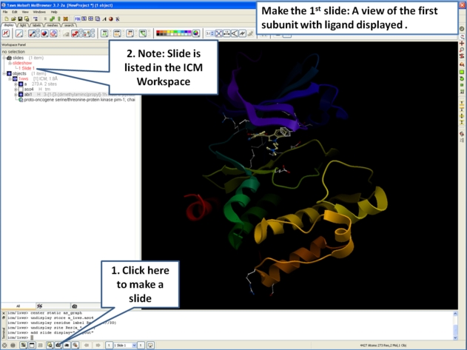Image resolution: width=467 pixels, height=350 pixels.
Task: Click the full-screen slideshow monitor icon
Action: point(151,345)
